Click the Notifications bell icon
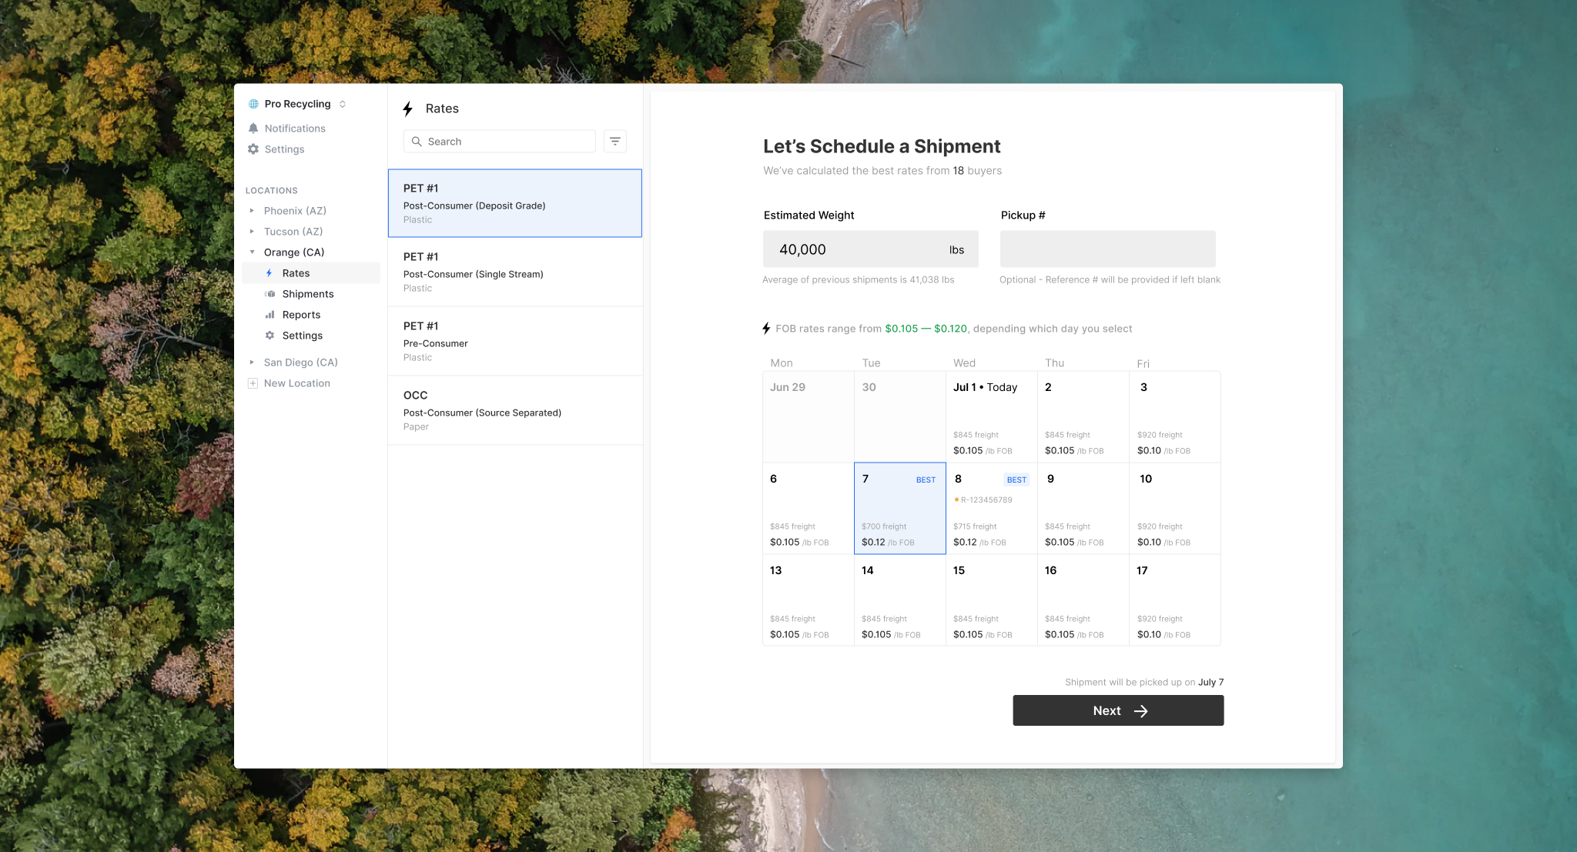This screenshot has width=1577, height=852. tap(253, 129)
